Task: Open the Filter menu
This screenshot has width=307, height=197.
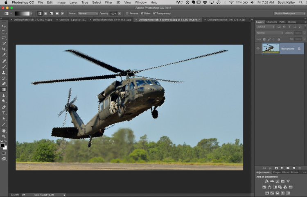Action: click(108, 2)
